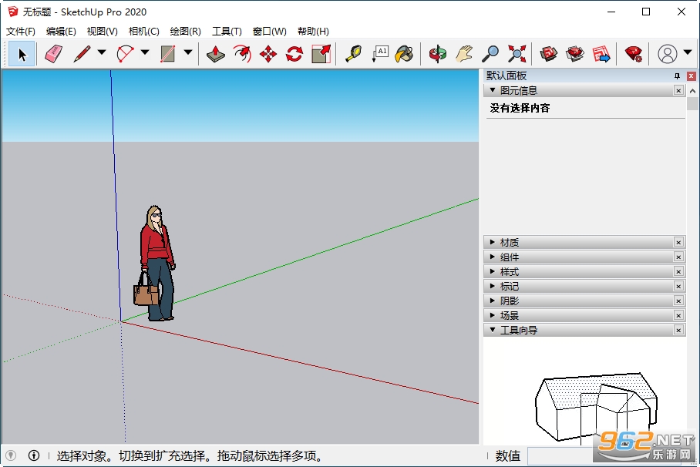The height and width of the screenshot is (467, 700).
Task: Click the 没有选择内容 text
Action: click(x=520, y=108)
